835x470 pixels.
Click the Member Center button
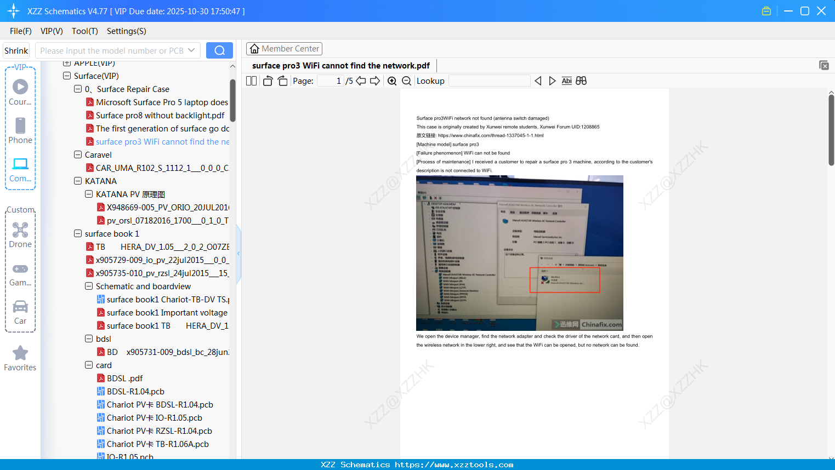pos(284,49)
